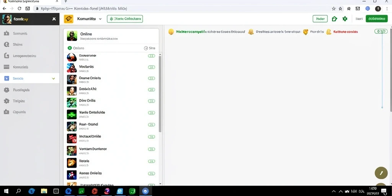Toggle the switch on the Sostals Uhi row
The height and width of the screenshot is (196, 392).
[x=152, y=90]
